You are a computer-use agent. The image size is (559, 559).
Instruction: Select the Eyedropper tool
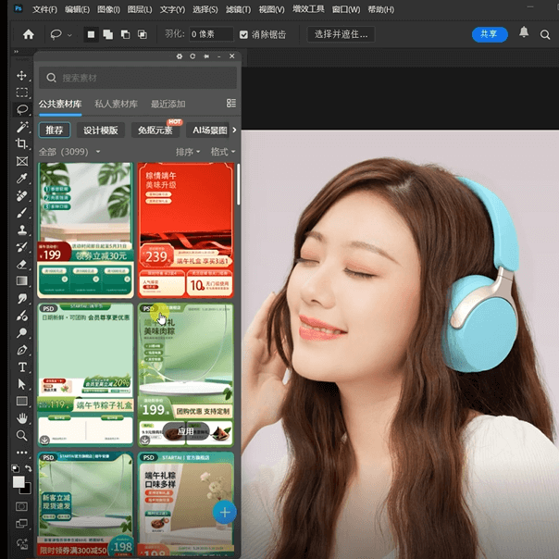[x=21, y=178]
